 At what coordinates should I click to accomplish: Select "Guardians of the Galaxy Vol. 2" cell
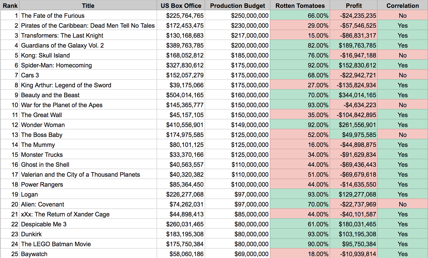[x=88, y=45]
